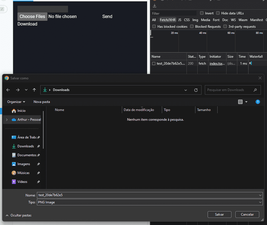
Task: Navigate up to the parent folder
Action: pos(34,90)
